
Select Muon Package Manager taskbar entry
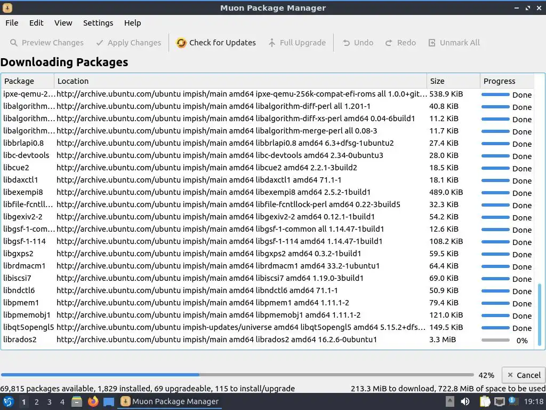tap(170, 401)
